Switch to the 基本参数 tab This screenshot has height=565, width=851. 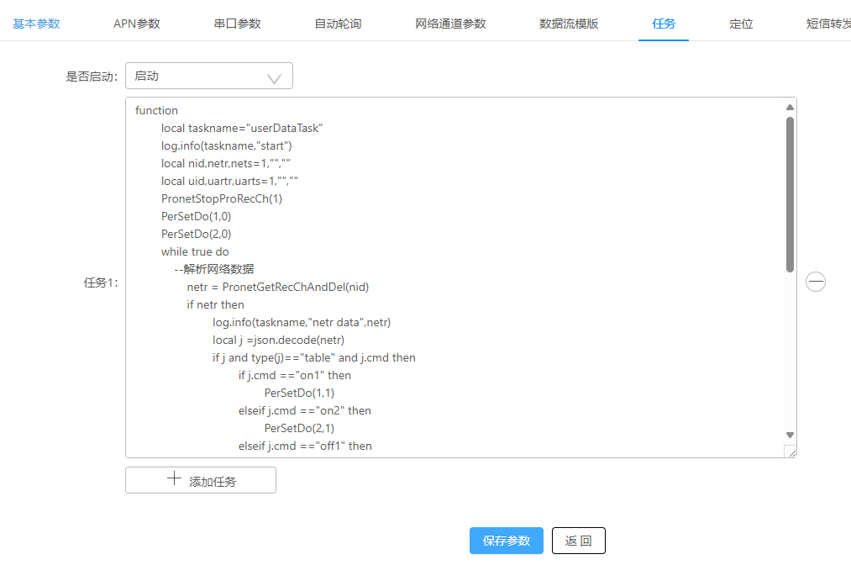(x=35, y=24)
